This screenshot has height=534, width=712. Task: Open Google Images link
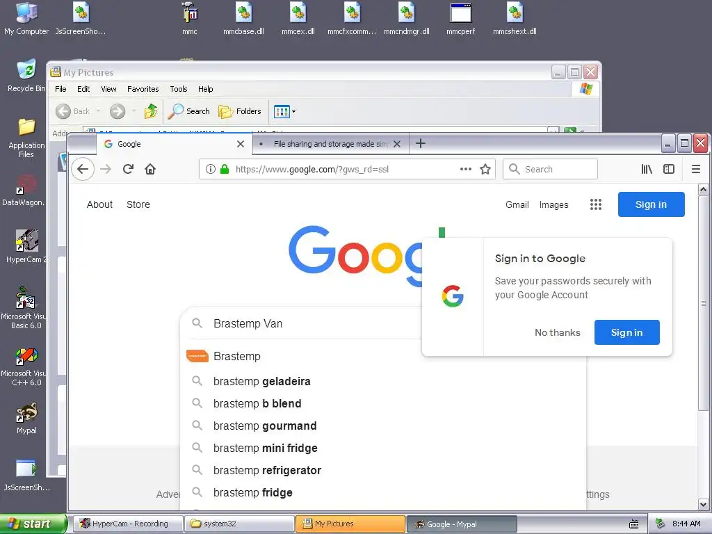pyautogui.click(x=553, y=205)
